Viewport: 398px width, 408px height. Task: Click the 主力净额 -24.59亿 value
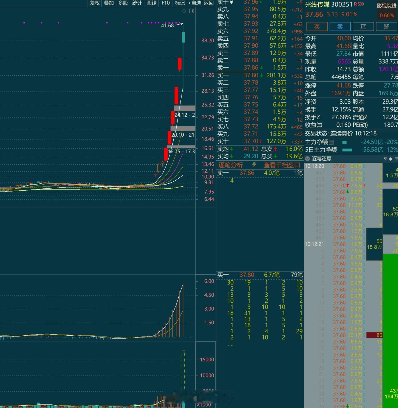coord(372,142)
